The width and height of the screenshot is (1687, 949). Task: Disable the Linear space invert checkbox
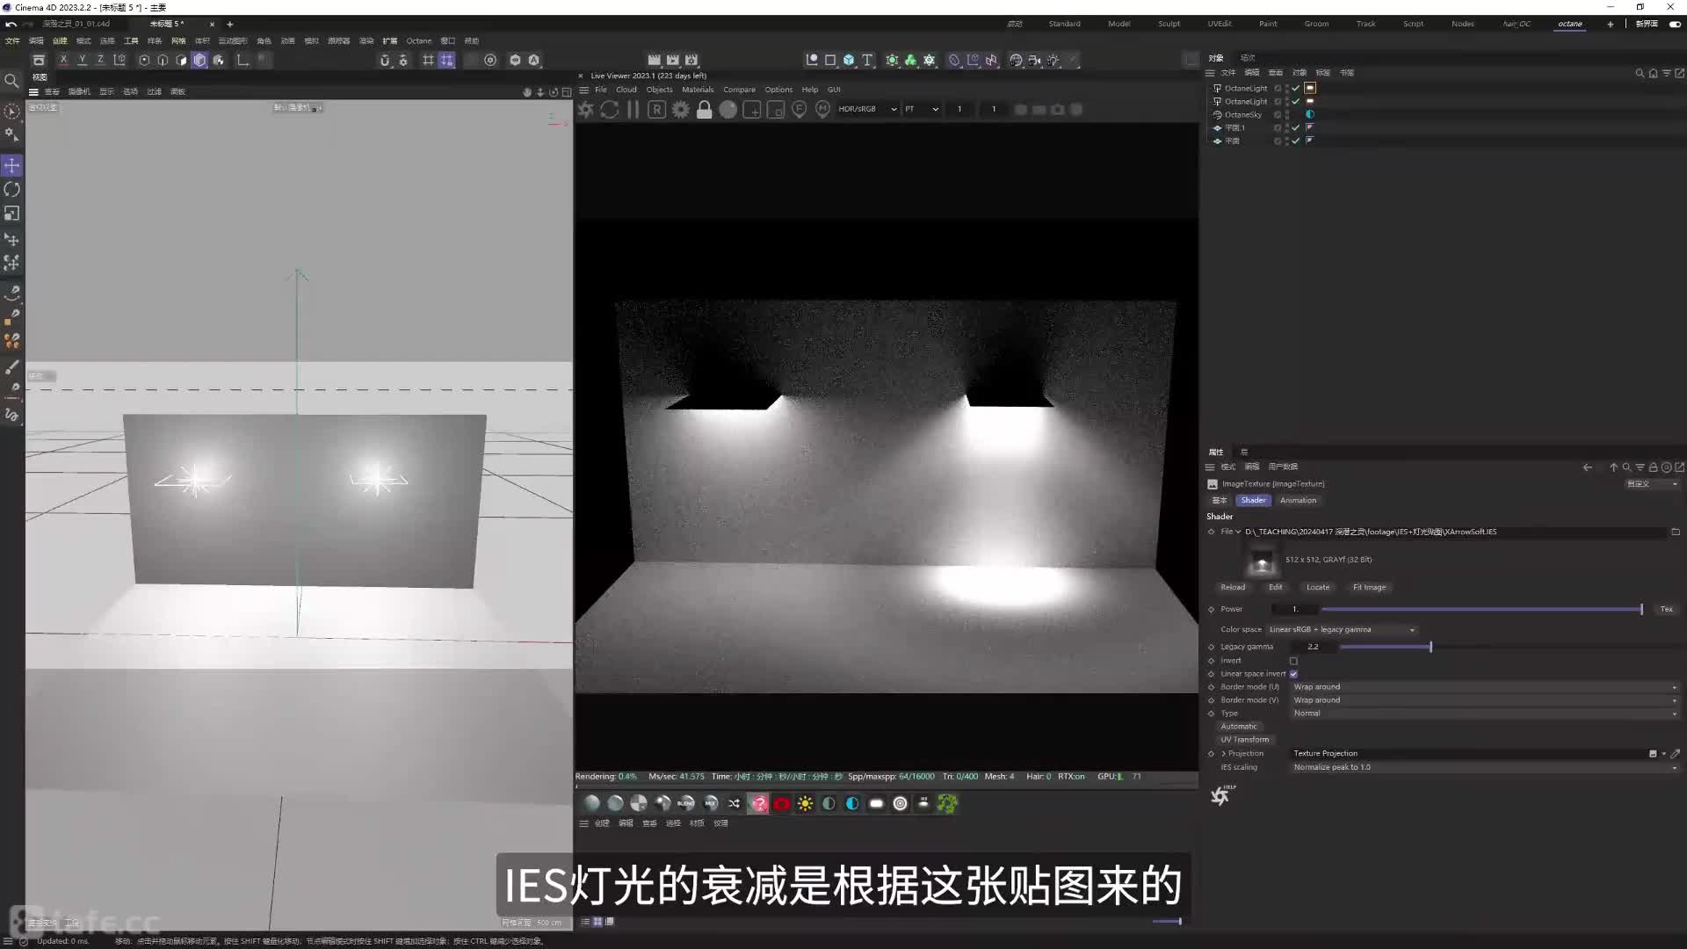point(1293,674)
